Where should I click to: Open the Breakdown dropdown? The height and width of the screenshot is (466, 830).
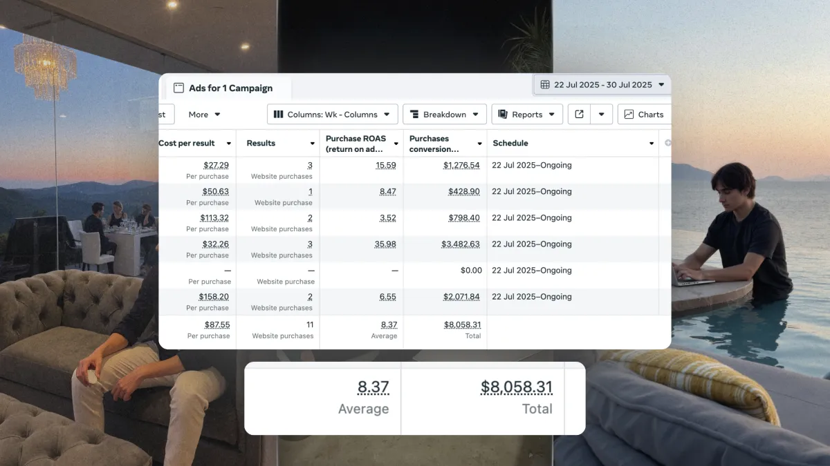pyautogui.click(x=445, y=115)
